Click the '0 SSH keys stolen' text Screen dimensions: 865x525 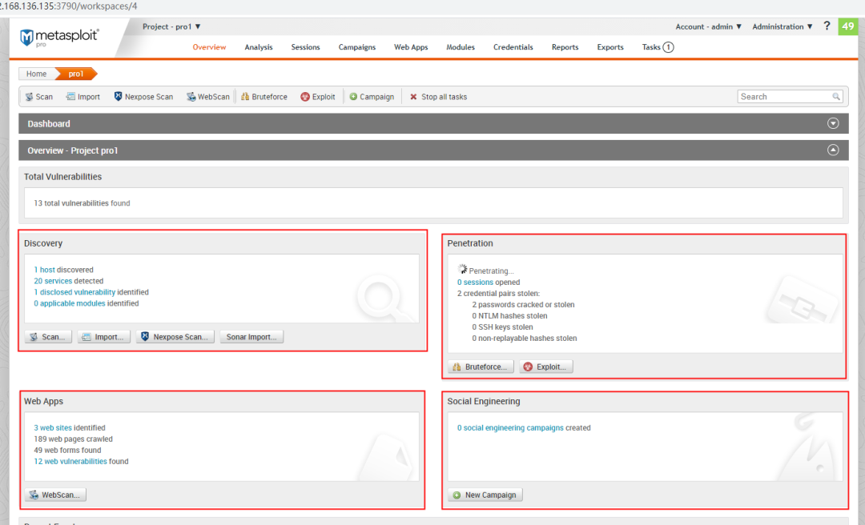pos(502,327)
